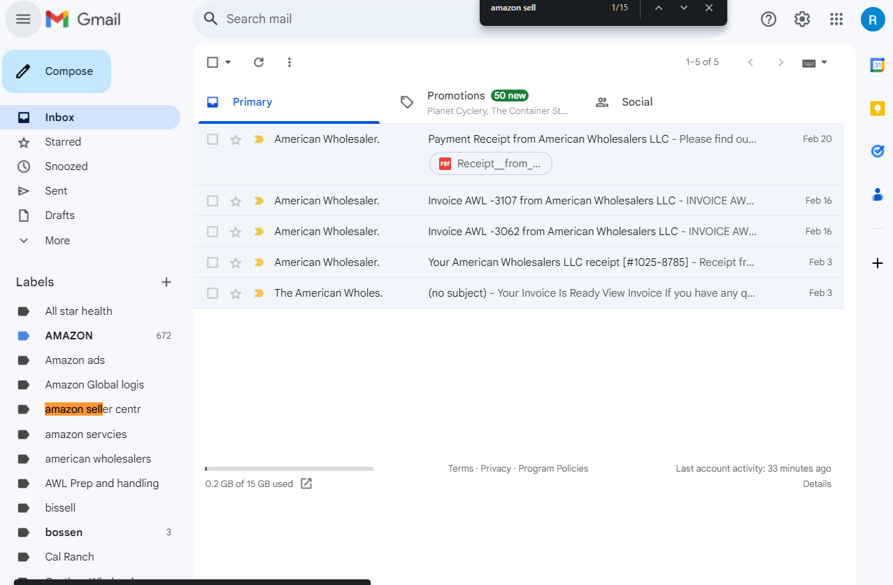The height and width of the screenshot is (585, 893).
Task: Click the search magnifier icon
Action: point(211,19)
